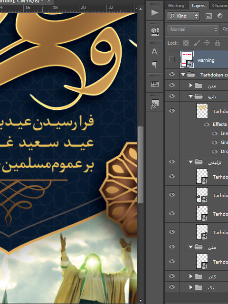Open the Paragraph panel icon
This screenshot has height=304, width=228.
(x=155, y=65)
